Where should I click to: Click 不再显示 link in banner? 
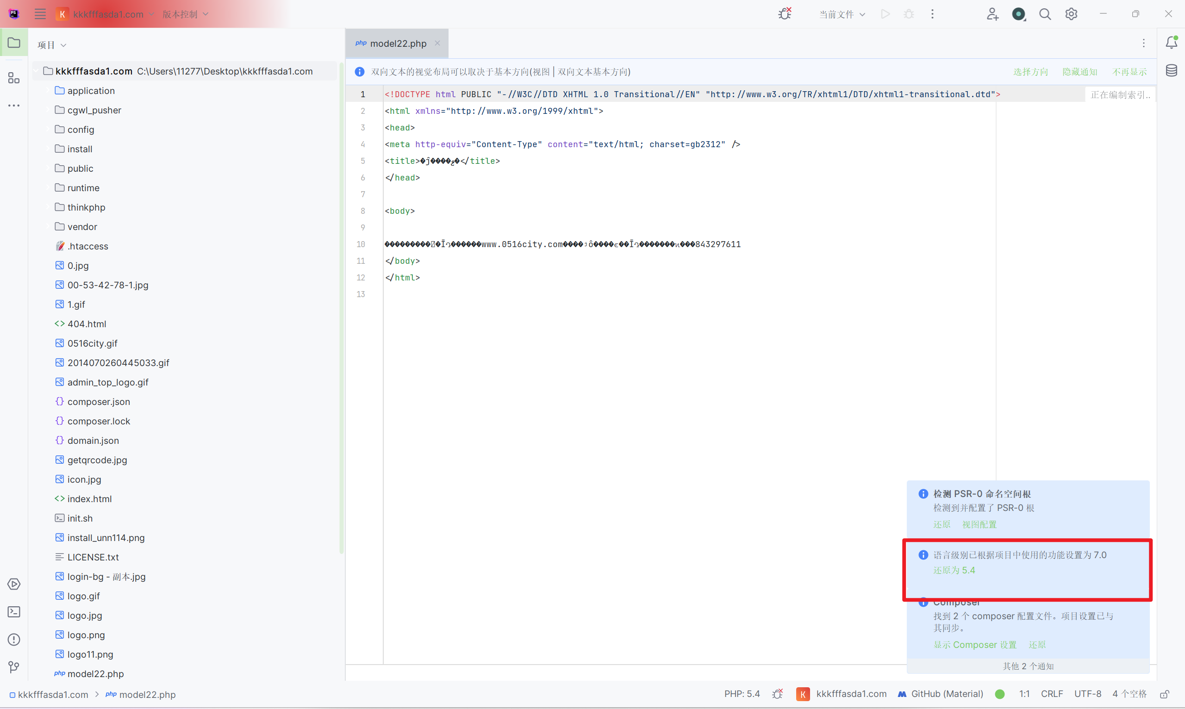1129,72
